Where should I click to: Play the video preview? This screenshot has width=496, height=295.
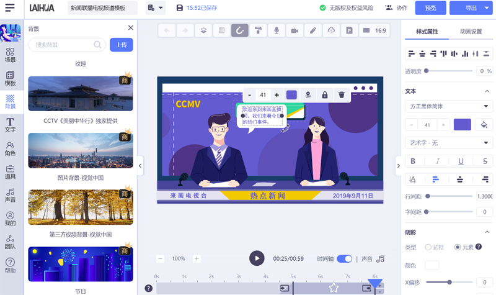pyautogui.click(x=257, y=258)
